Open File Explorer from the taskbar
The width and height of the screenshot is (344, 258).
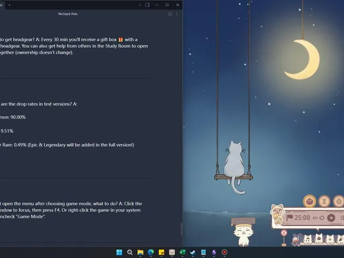140,252
